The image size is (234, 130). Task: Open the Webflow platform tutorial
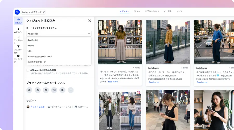tap(46, 90)
